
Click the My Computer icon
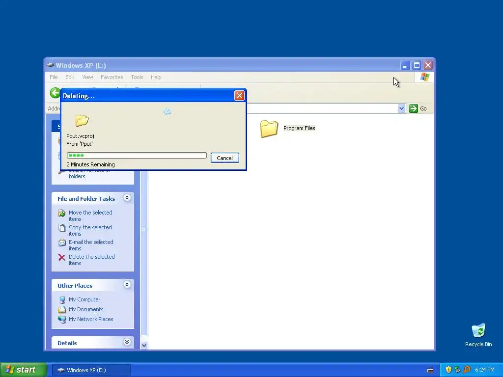tap(61, 300)
